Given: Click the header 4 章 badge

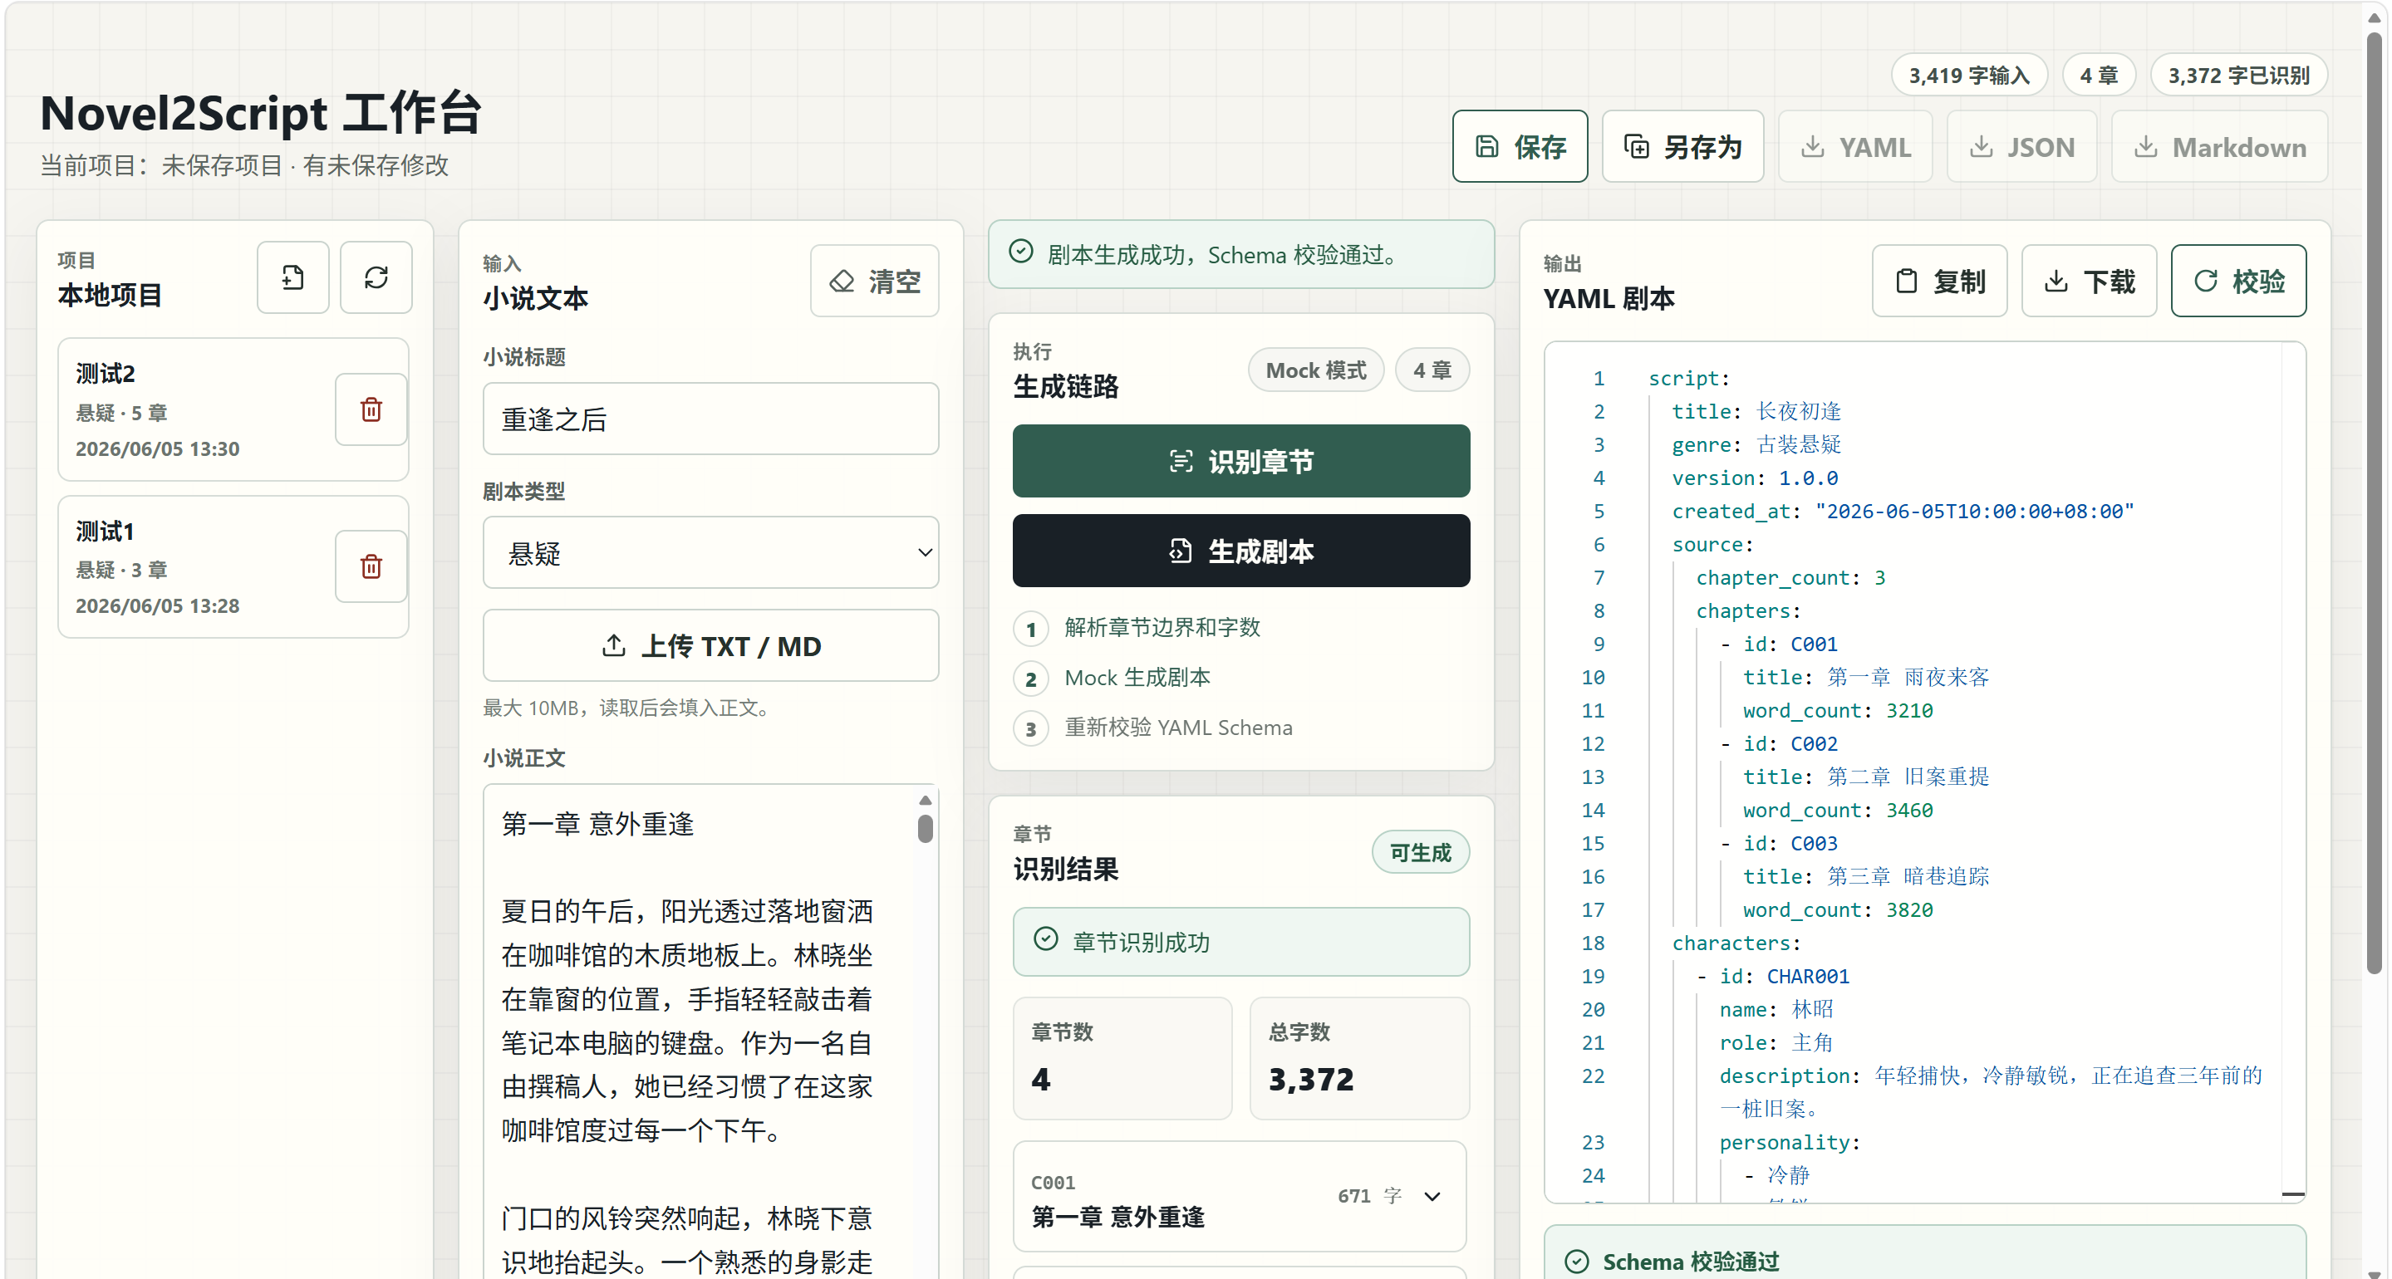Looking at the screenshot, I should pos(2099,76).
